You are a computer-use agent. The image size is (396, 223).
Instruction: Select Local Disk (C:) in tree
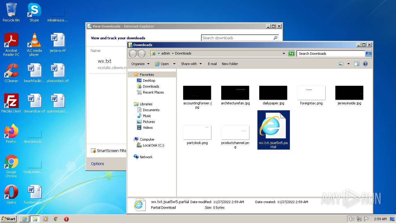(153, 145)
